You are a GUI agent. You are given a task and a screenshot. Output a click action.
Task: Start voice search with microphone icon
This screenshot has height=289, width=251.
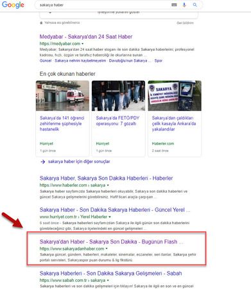pos(184,4)
